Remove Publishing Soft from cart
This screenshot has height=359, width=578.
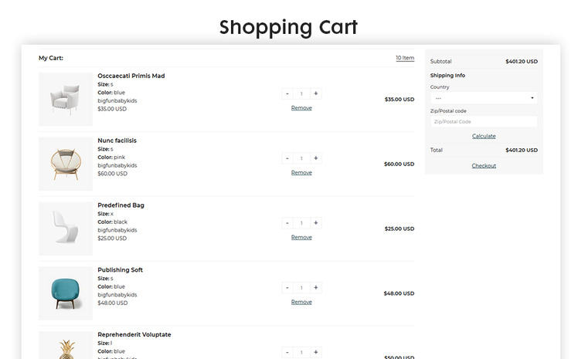301,302
